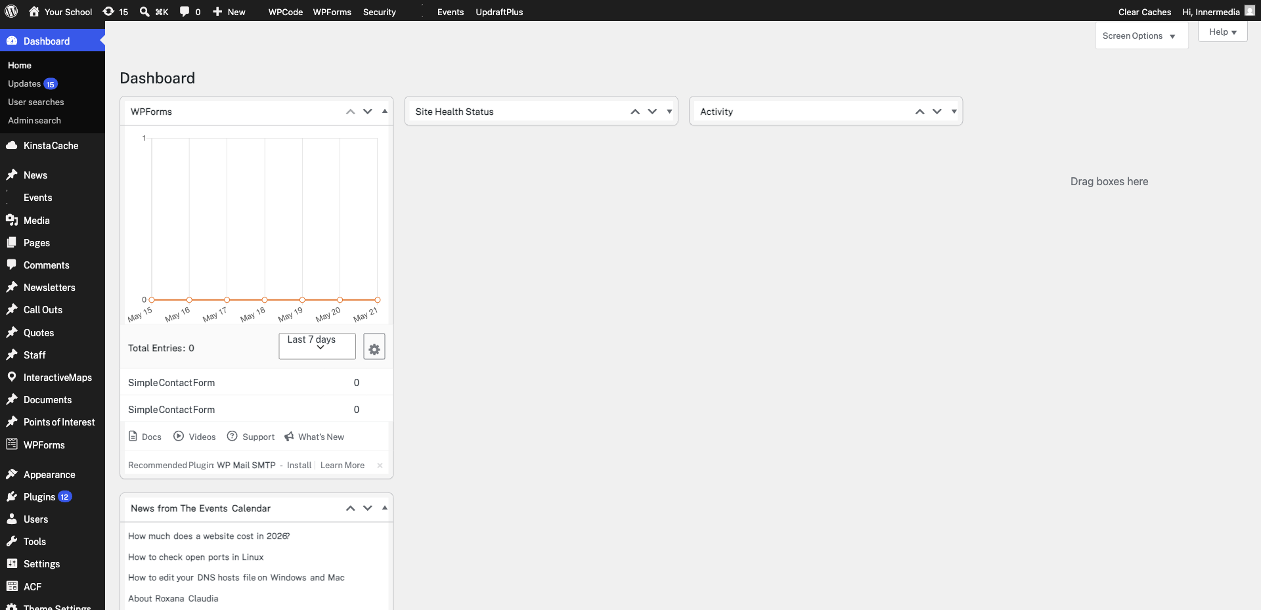
Task: Toggle the News from The Events Calendar panel
Action: pos(385,508)
